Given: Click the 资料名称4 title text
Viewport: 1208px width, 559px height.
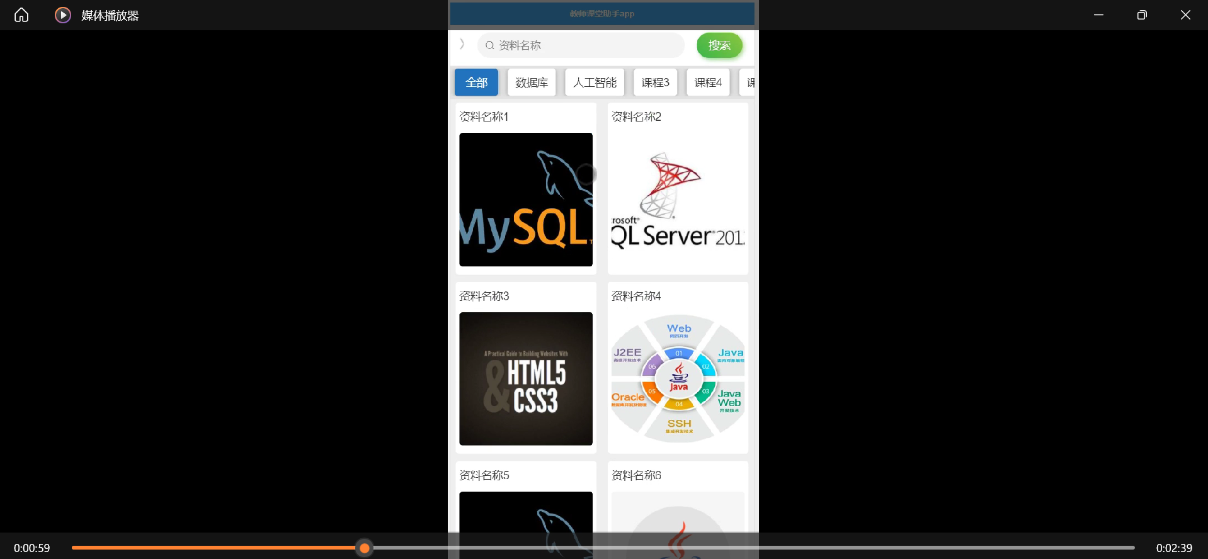Looking at the screenshot, I should 636,296.
